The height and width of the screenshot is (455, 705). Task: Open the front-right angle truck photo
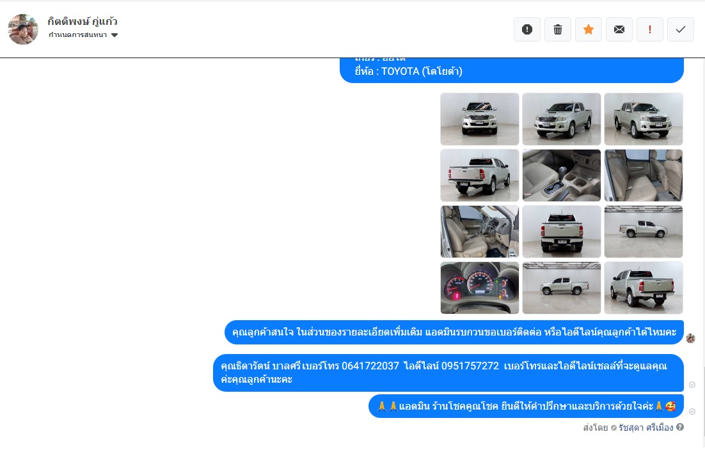644,119
